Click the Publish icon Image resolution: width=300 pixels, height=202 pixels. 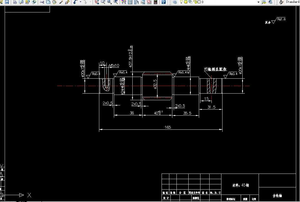[x=28, y=2]
